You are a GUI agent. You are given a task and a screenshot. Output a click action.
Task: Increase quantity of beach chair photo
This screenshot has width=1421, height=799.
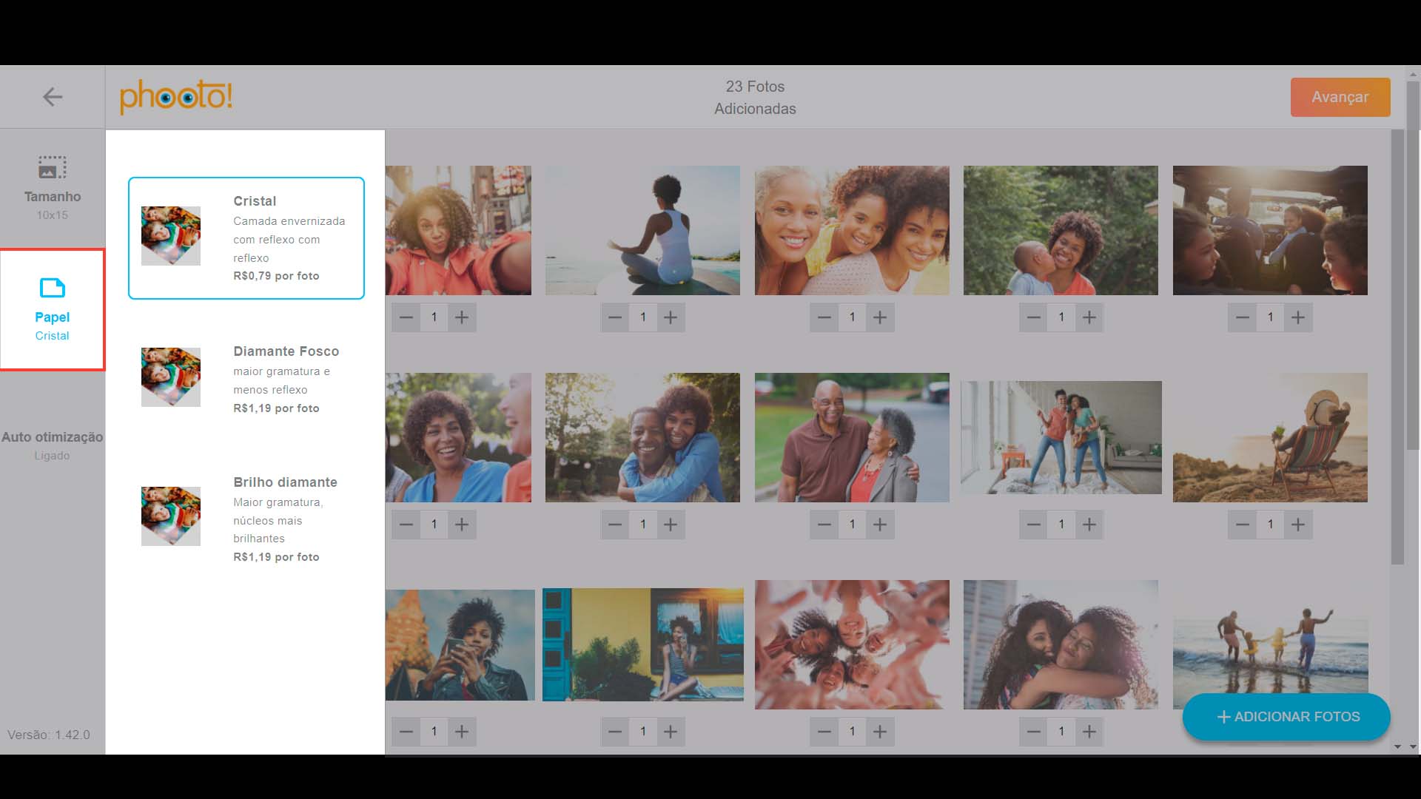(x=1298, y=525)
